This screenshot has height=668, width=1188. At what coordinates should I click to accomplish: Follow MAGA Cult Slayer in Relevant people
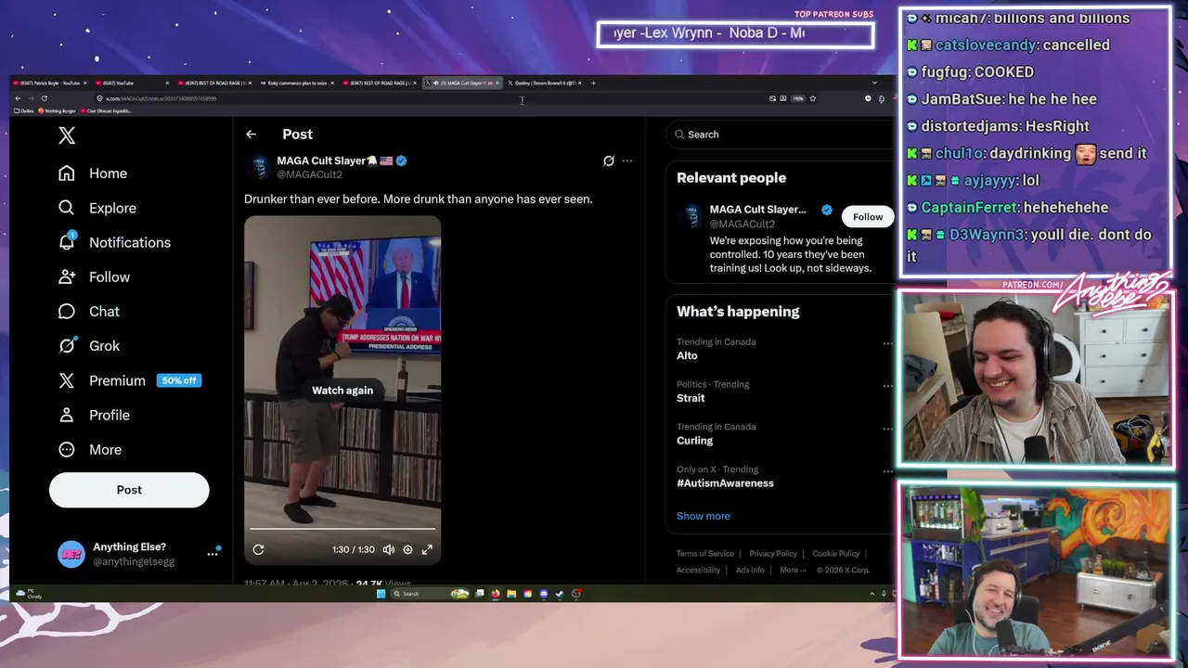[x=868, y=217]
